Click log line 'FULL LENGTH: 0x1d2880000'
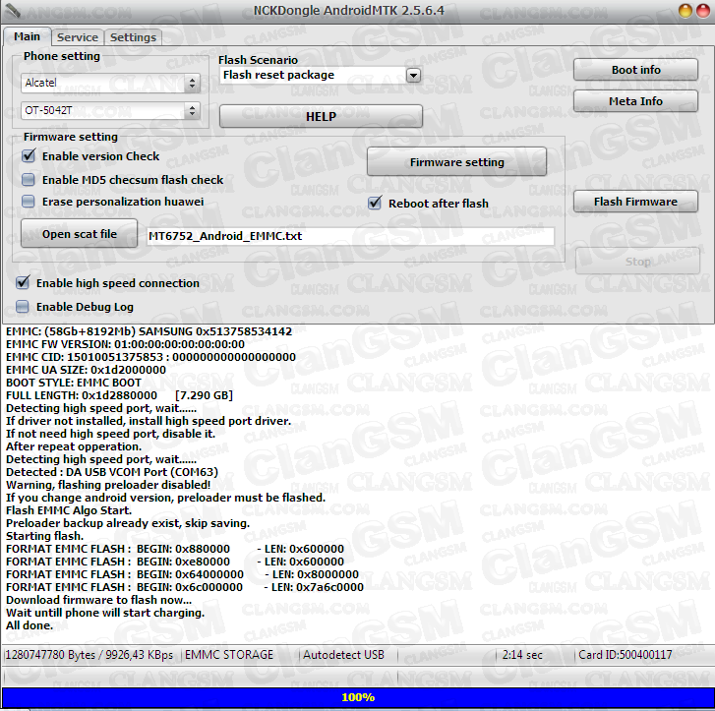Screen dimensions: 715x711 pos(119,395)
